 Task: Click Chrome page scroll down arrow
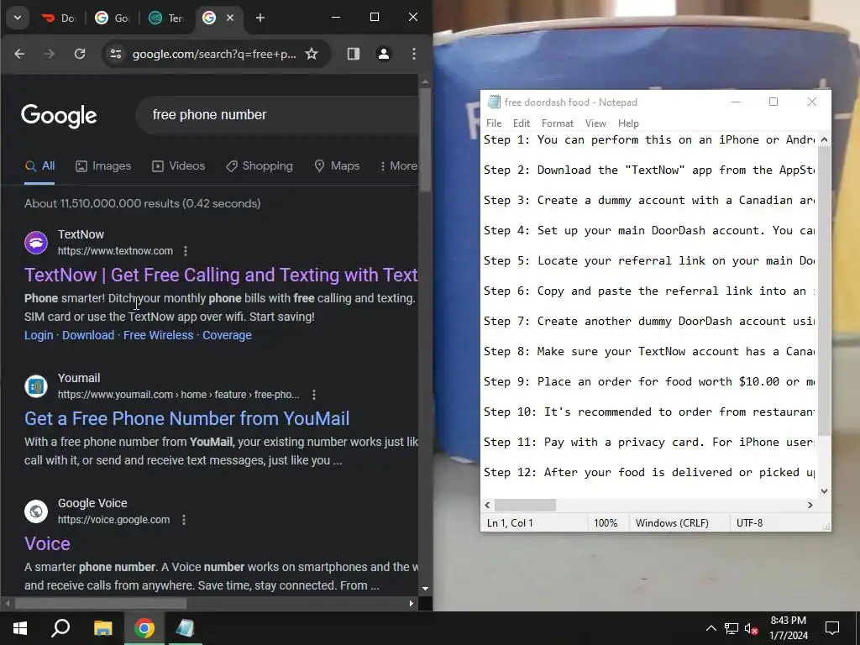(425, 589)
